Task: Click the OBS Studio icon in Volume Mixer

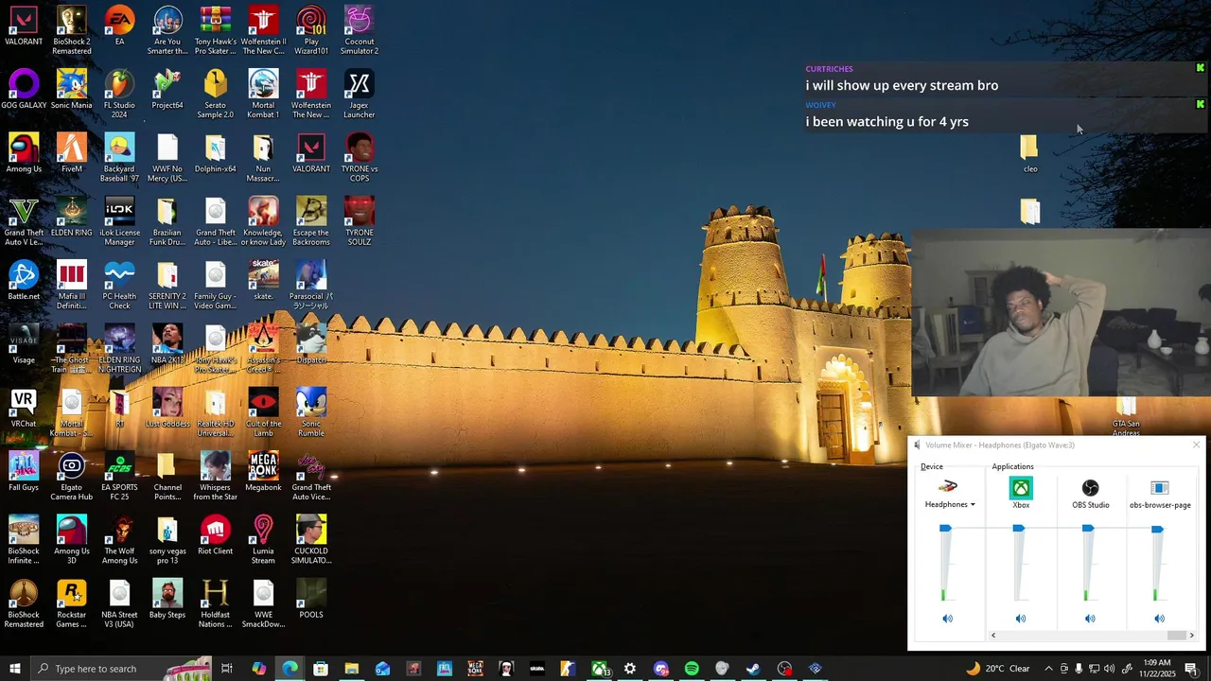Action: (x=1091, y=488)
